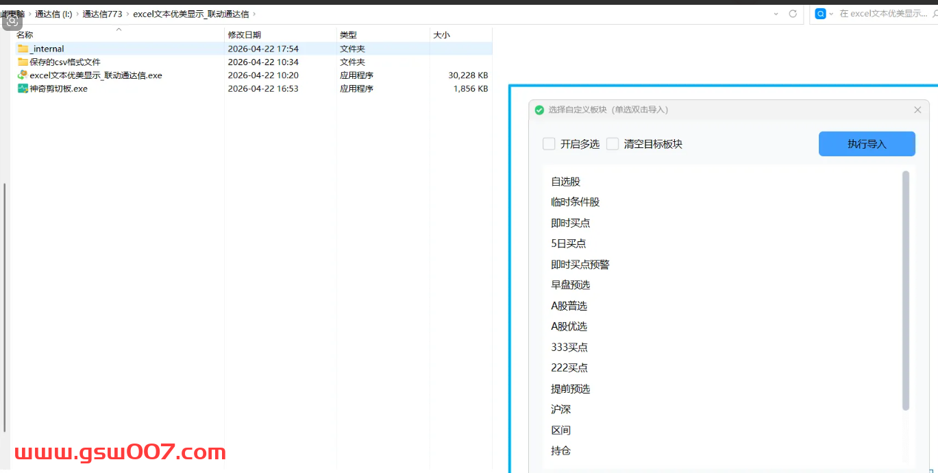This screenshot has height=473, width=938.
Task: Click the 保存的csv格式文件 folder icon
Action: 23,62
